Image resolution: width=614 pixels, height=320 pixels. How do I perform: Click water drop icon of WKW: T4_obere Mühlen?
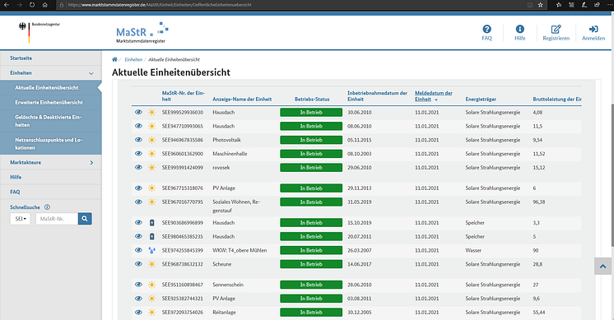pos(152,250)
